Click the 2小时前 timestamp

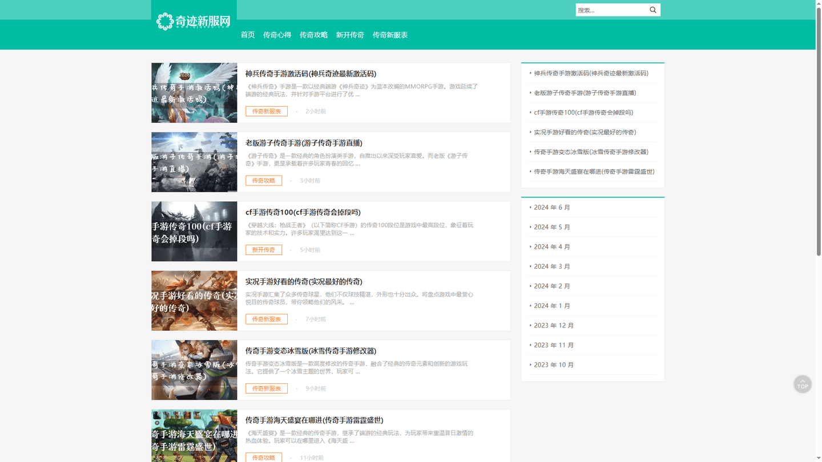[x=316, y=111]
